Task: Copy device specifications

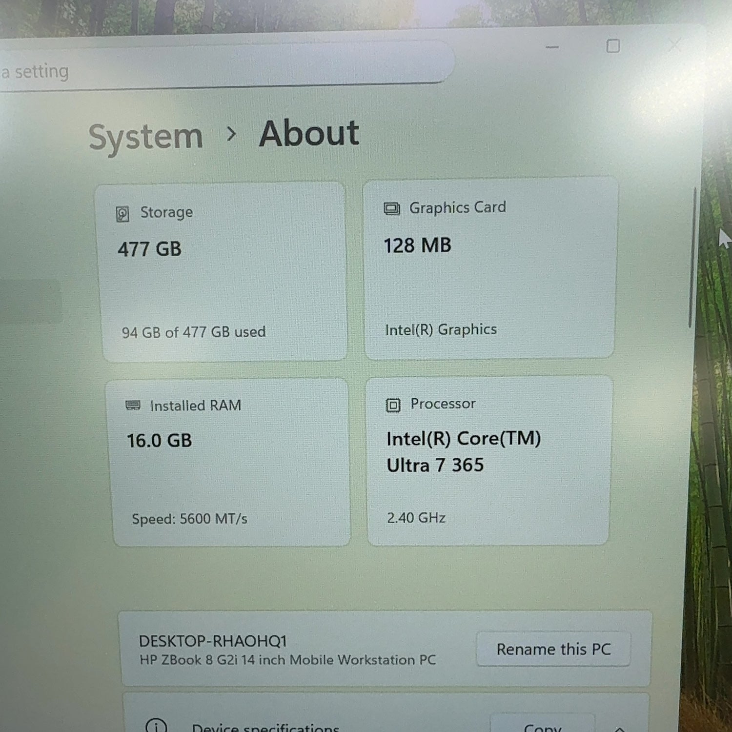Action: click(x=542, y=725)
